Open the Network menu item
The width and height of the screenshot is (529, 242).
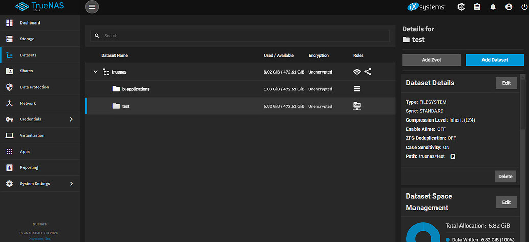pyautogui.click(x=40, y=104)
